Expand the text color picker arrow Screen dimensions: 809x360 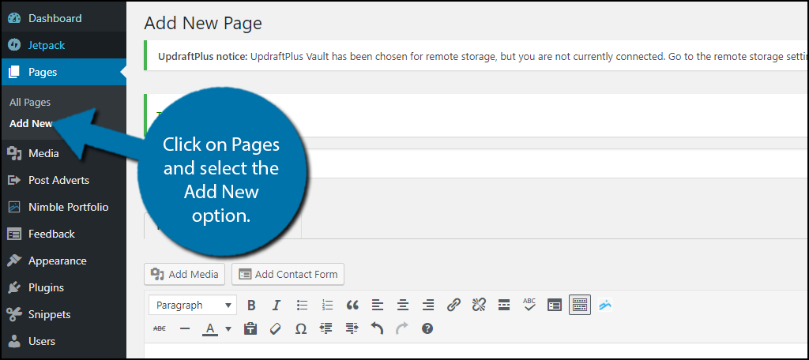click(x=228, y=328)
